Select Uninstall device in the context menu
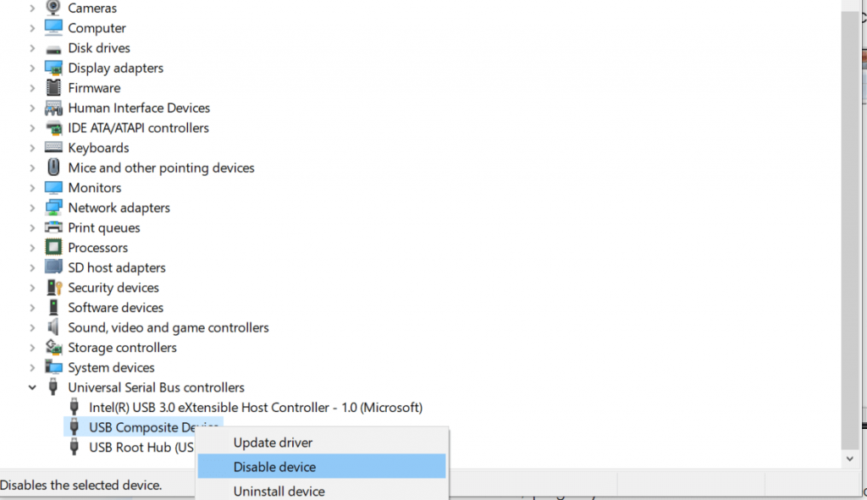The height and width of the screenshot is (500, 867). pos(278,491)
